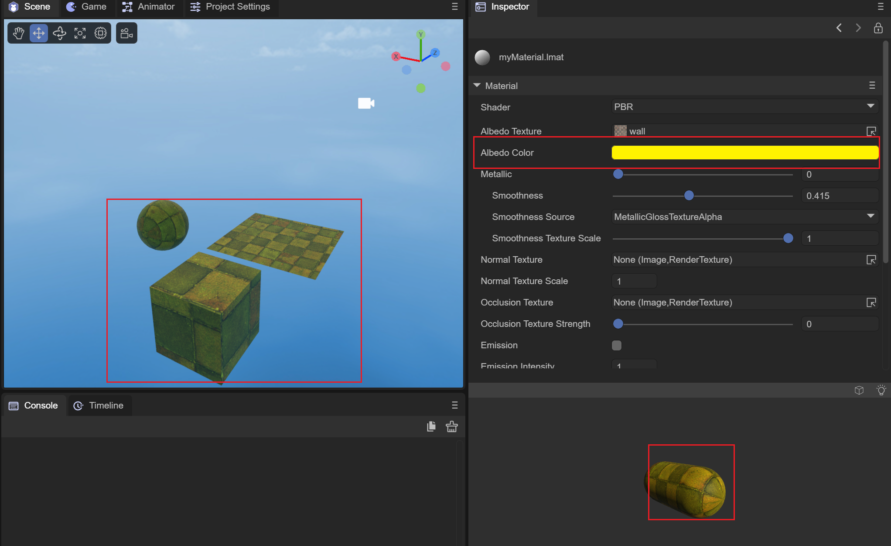891x546 pixels.
Task: Open the Shader PBR dropdown
Action: (744, 107)
